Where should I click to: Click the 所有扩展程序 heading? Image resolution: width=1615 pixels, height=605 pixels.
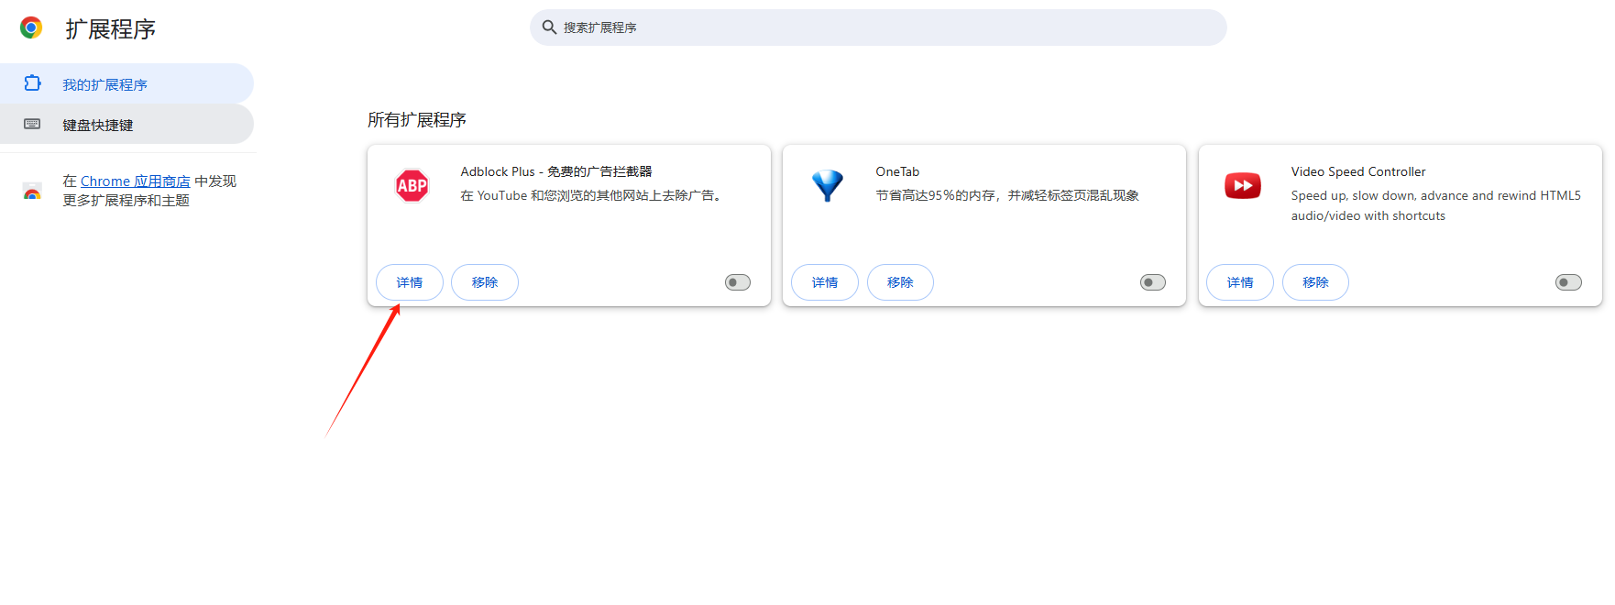[x=417, y=120]
